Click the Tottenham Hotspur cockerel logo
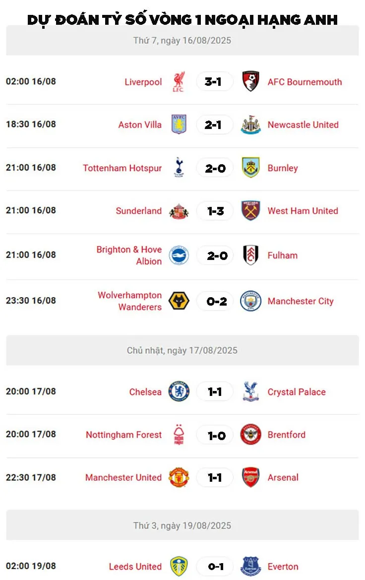Image resolution: width=365 pixels, height=580 pixels. pyautogui.click(x=179, y=168)
